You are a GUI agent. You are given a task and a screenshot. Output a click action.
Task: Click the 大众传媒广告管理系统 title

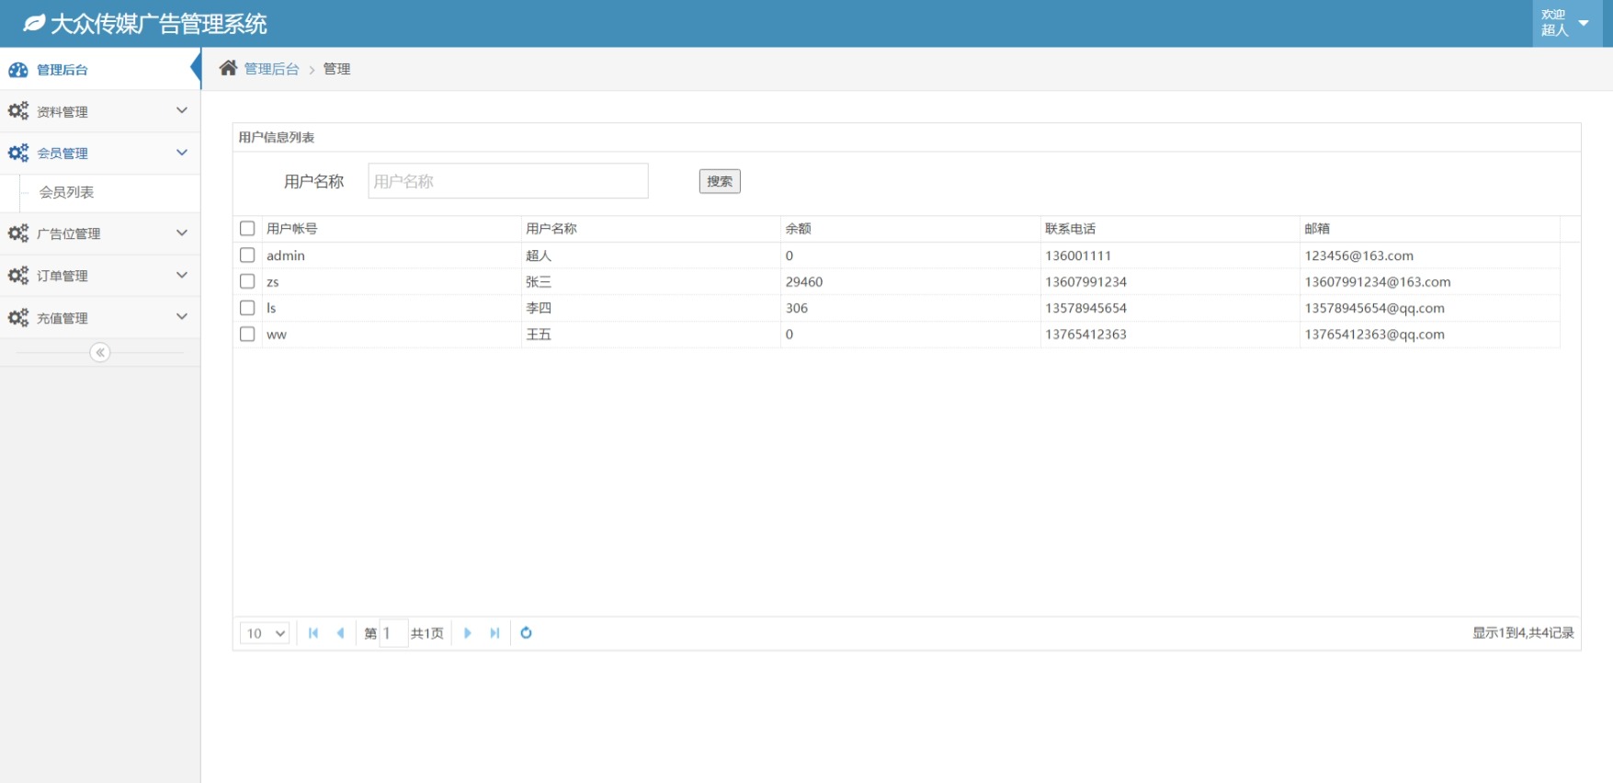[x=159, y=24]
